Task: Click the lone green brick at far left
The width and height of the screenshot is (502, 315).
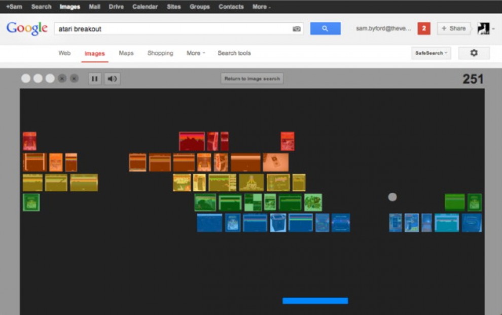Action: pyautogui.click(x=31, y=202)
